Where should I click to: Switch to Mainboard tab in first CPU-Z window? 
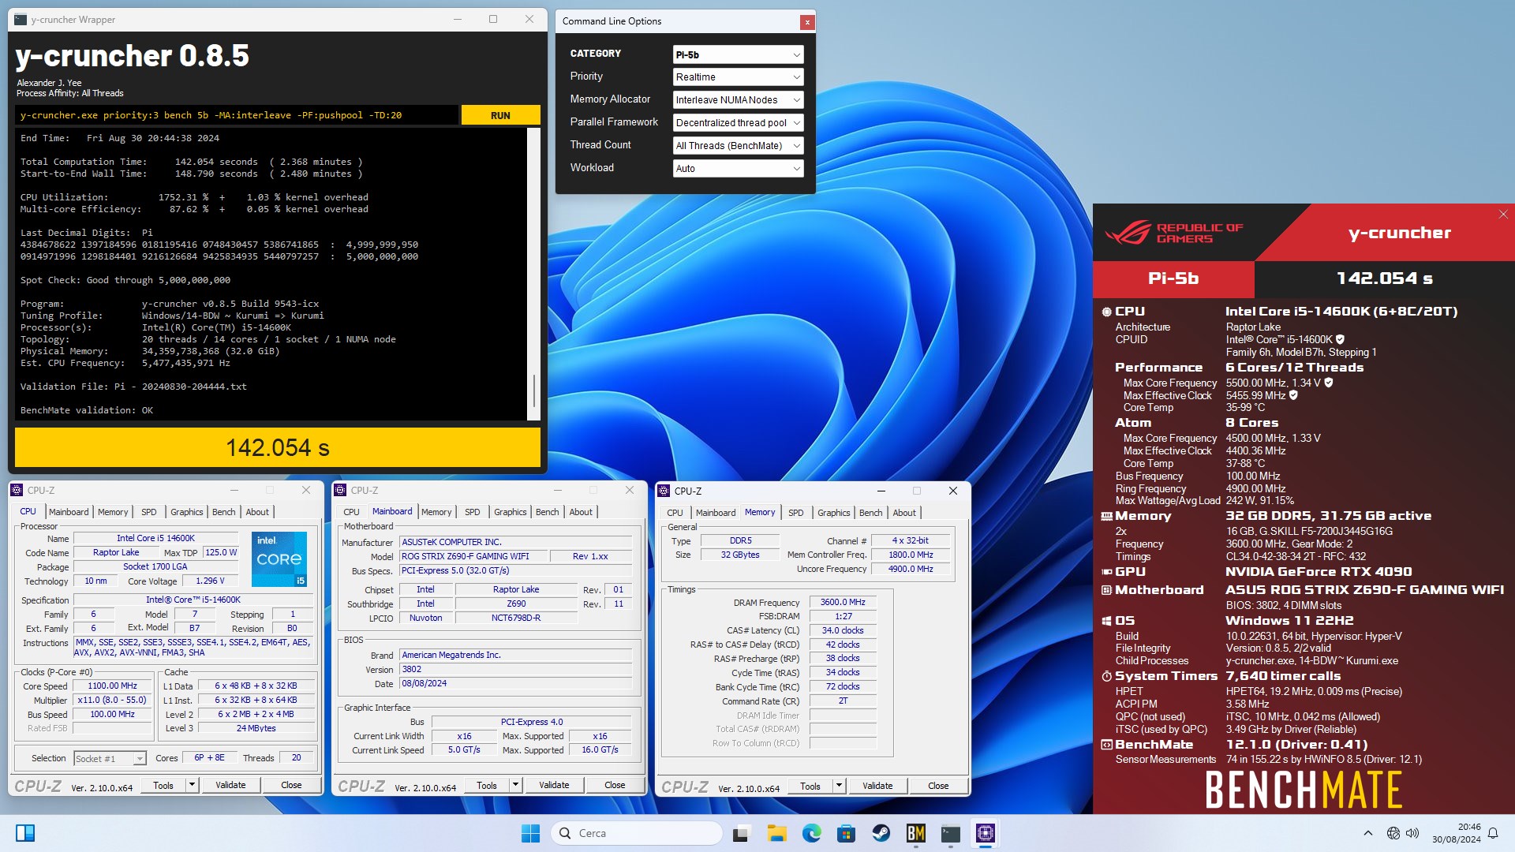click(69, 512)
